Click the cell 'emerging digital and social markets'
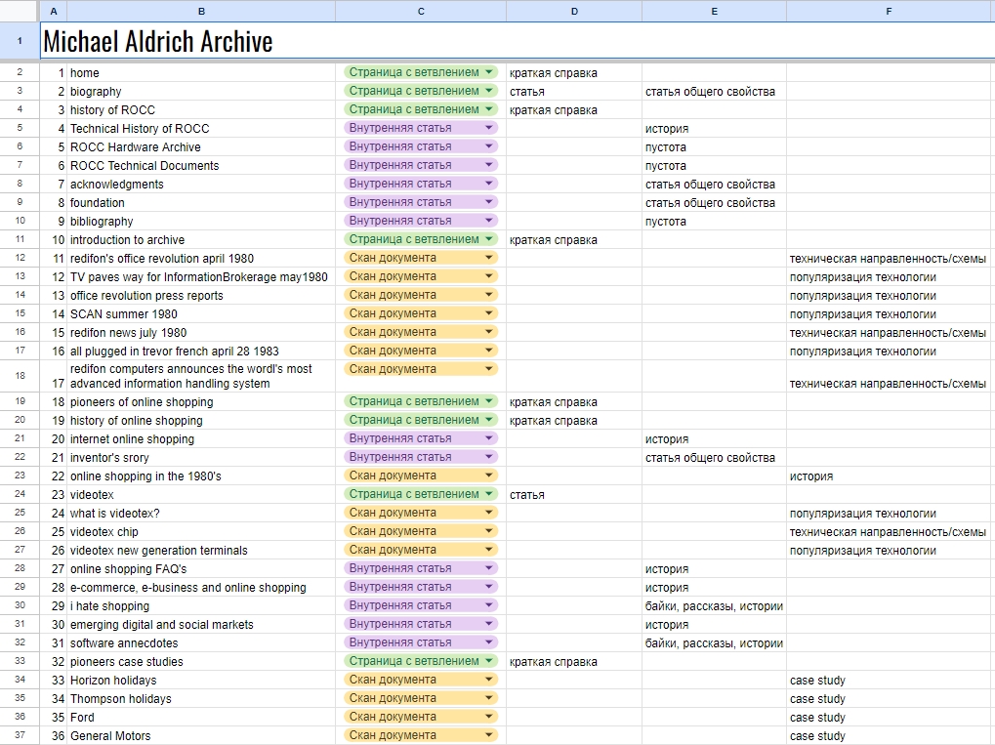Image resolution: width=995 pixels, height=745 pixels. coord(201,625)
